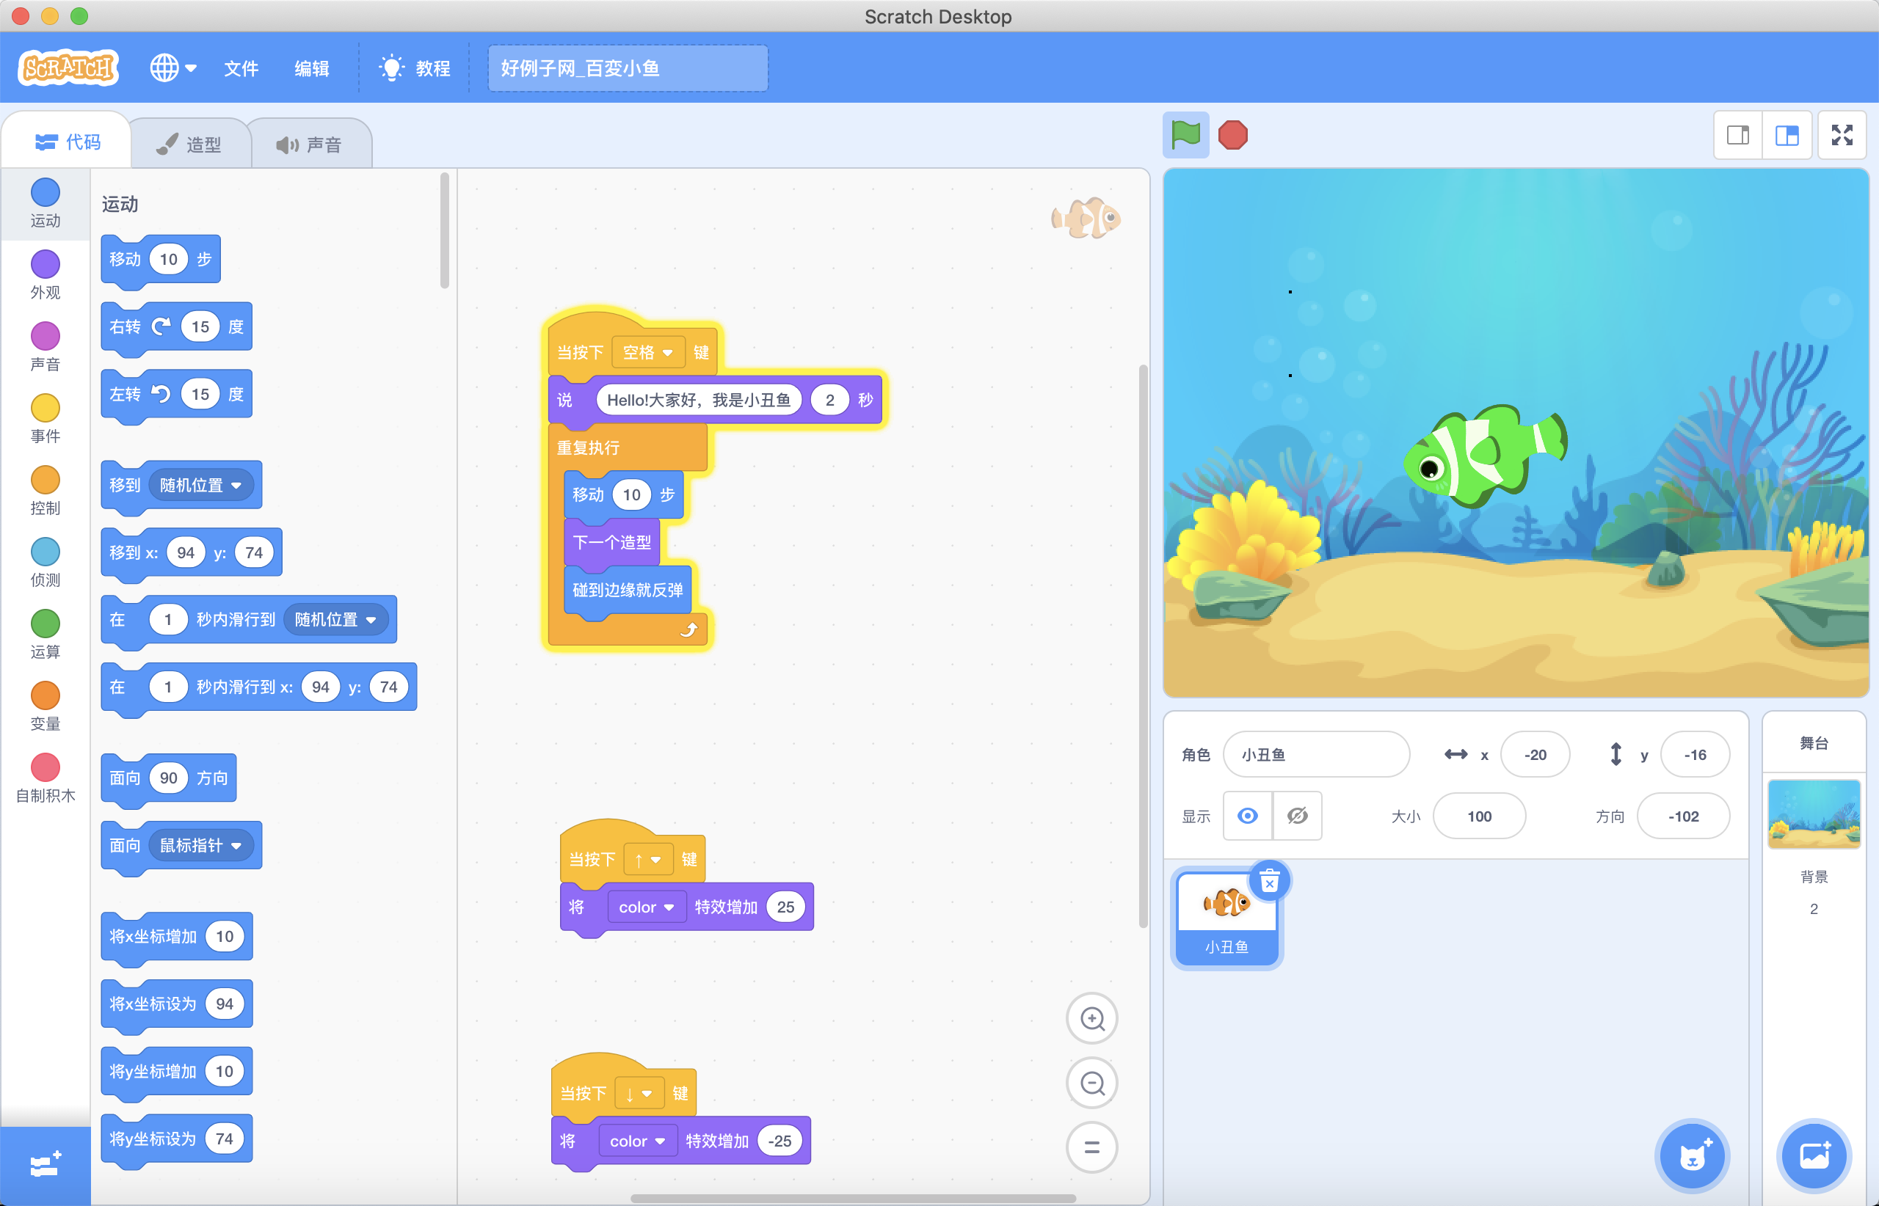
Task: Click the Scratch logo
Action: pos(68,68)
